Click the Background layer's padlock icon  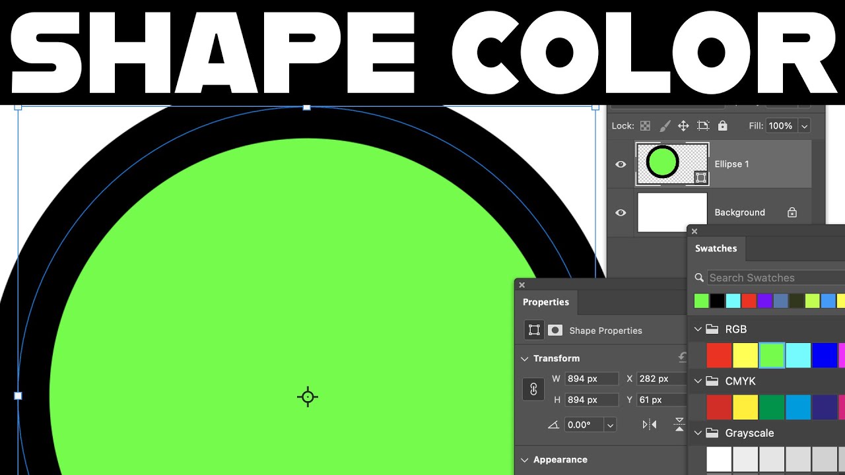click(x=792, y=212)
